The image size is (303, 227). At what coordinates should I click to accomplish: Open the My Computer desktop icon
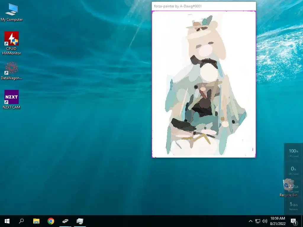click(12, 12)
